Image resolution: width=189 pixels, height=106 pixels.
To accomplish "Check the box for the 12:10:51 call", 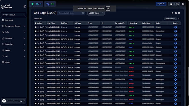I will (36, 27).
